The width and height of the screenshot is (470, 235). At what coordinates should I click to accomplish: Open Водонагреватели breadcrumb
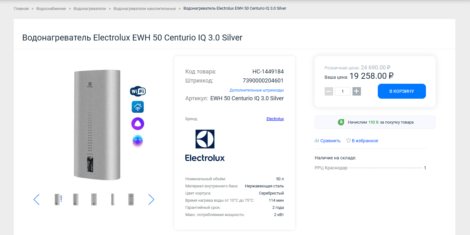(90, 8)
